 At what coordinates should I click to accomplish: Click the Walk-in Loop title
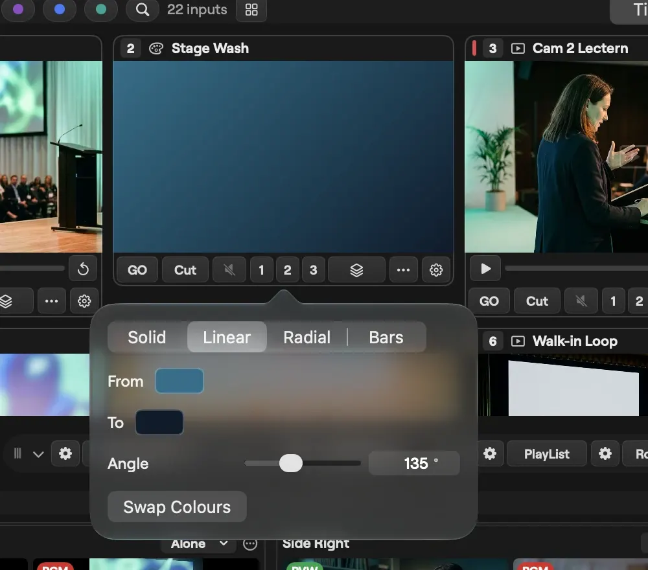pos(575,341)
